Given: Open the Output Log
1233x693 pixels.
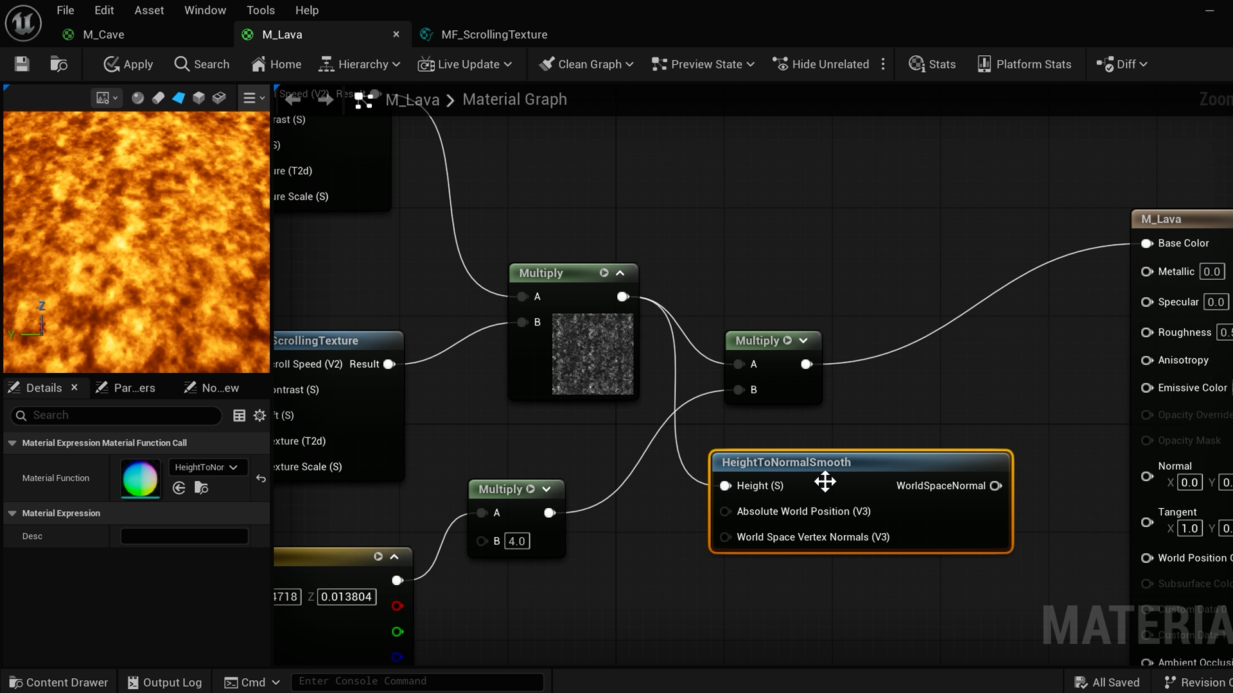Looking at the screenshot, I should [x=164, y=682].
